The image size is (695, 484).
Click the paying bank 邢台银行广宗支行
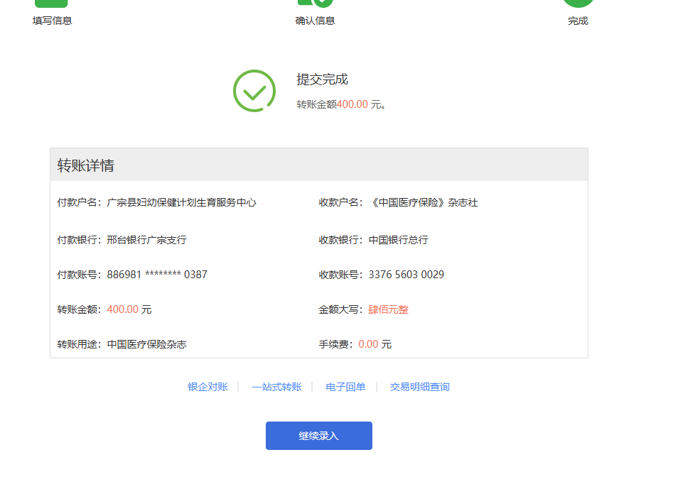coord(146,240)
